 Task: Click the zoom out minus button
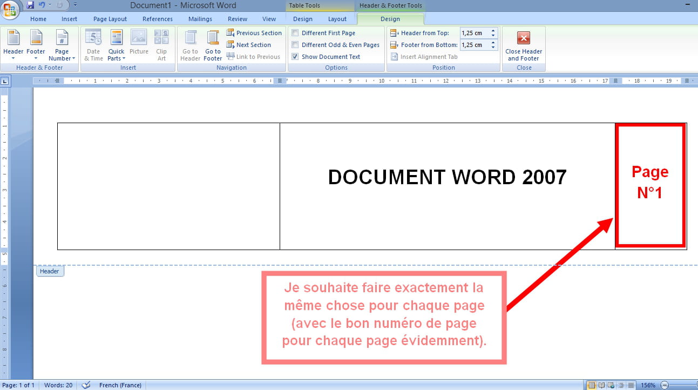coord(665,385)
